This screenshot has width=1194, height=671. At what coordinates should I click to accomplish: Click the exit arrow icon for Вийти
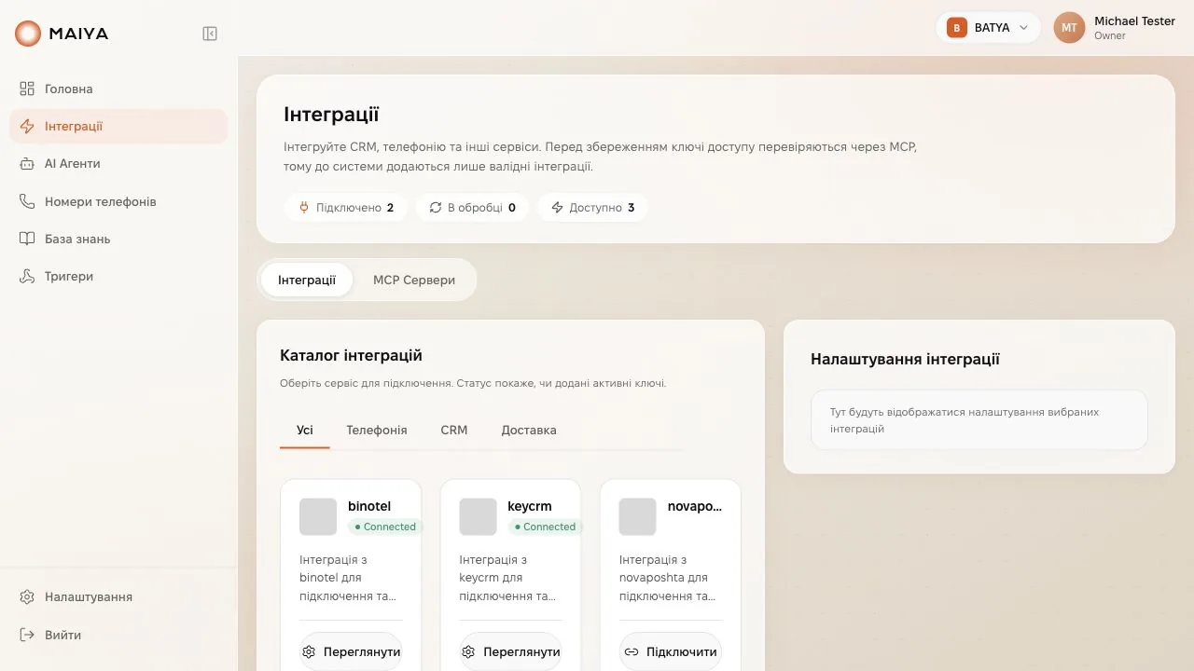click(27, 635)
